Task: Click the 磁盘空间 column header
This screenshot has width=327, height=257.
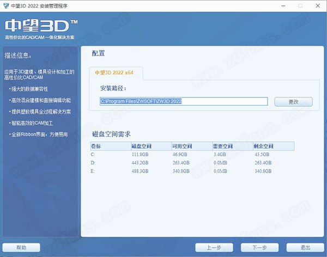Action: (152, 146)
